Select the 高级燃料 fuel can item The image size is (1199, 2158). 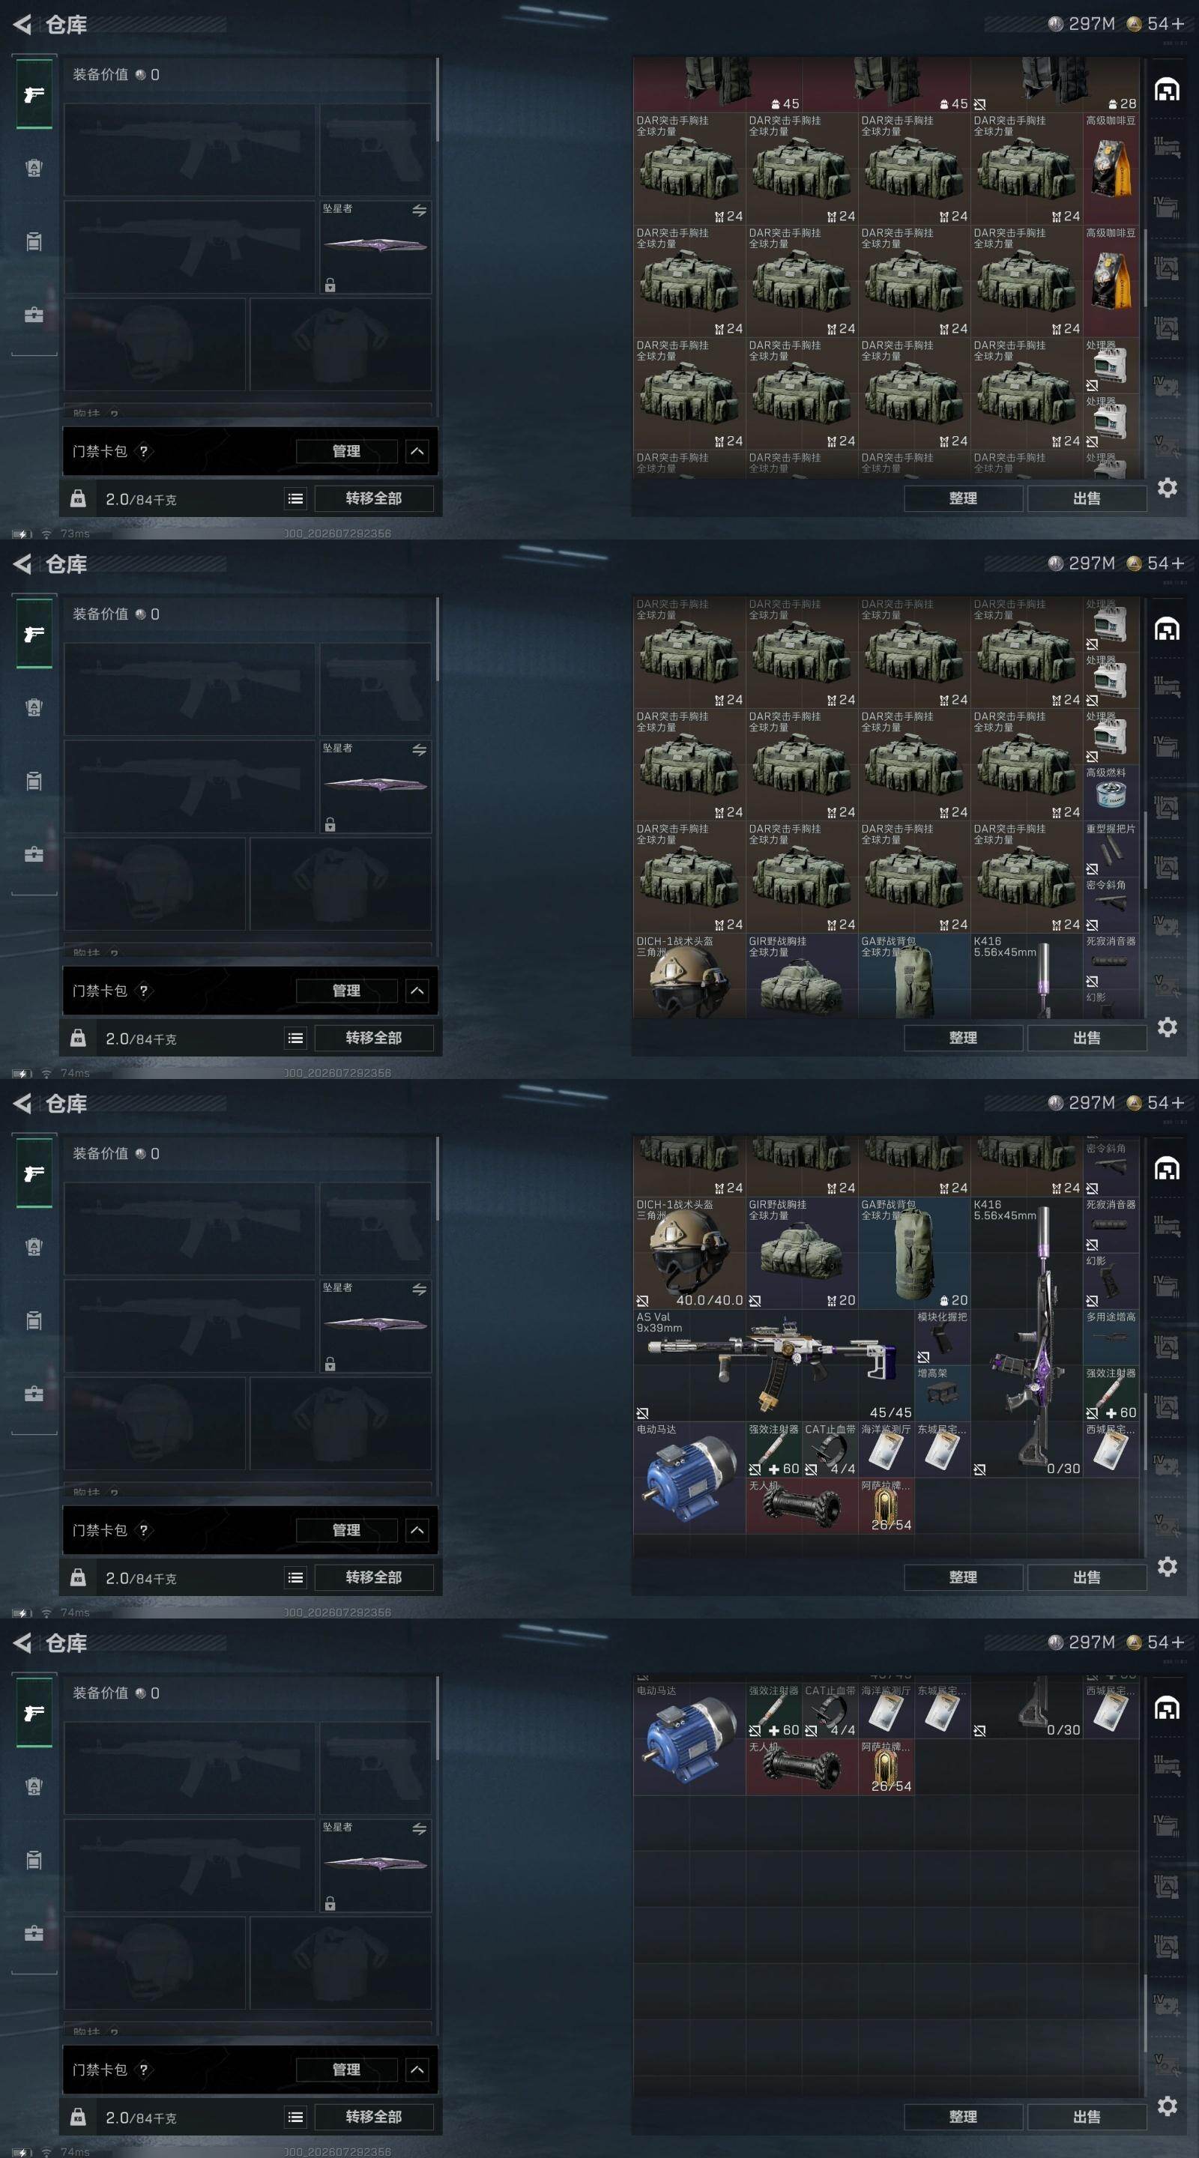pos(1111,793)
